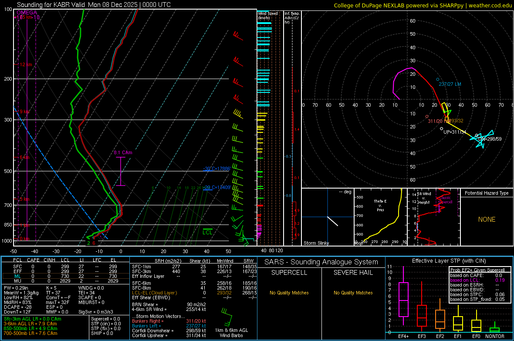Viewport: 514px width, 341px height.
Task: Click the '-20 C=13409' height label
Action: pos(216,188)
